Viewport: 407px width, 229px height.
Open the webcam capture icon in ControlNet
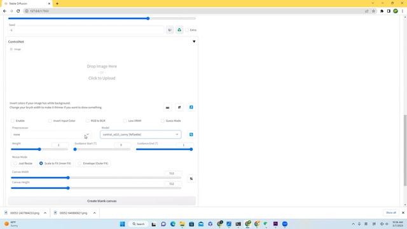(168, 108)
